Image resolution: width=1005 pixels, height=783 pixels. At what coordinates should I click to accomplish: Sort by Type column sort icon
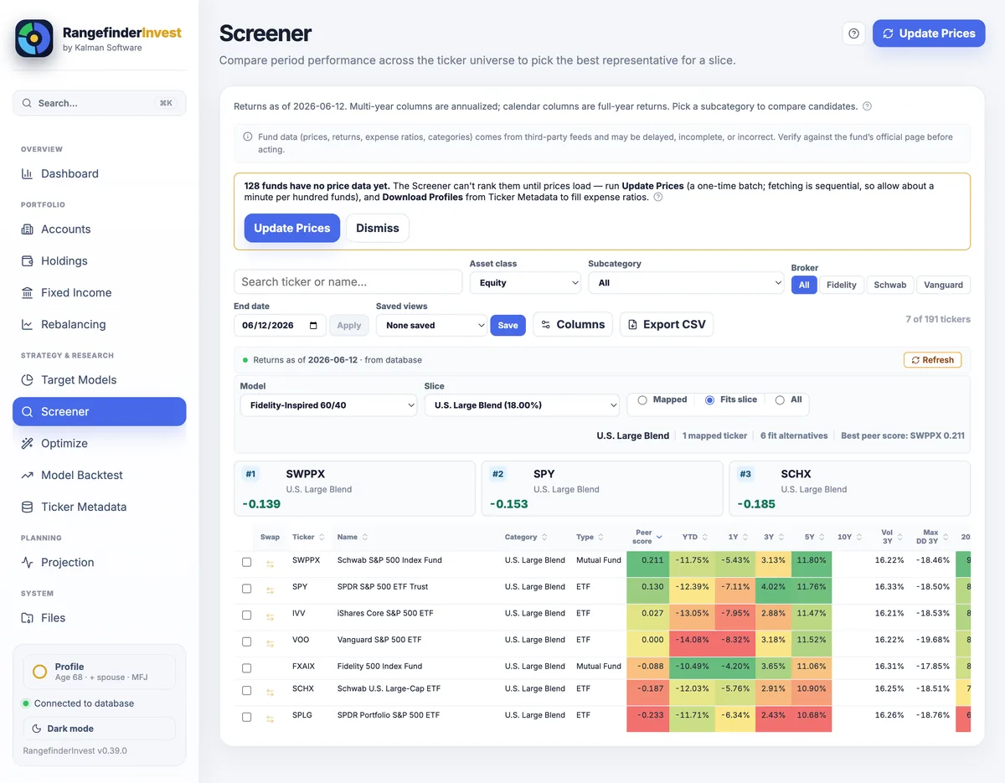600,538
